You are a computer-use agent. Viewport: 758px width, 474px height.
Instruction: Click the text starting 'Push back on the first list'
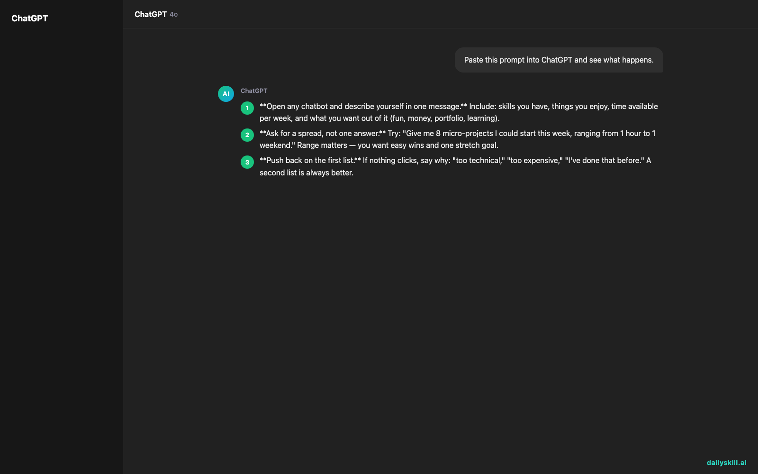(x=455, y=166)
